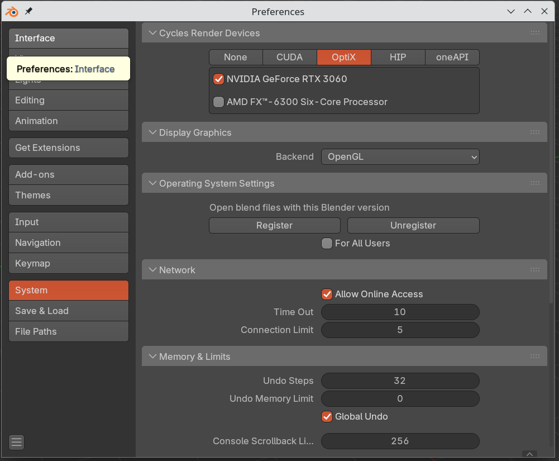Open the Backend OpenGL dropdown
This screenshot has height=461, width=559.
[x=400, y=156]
